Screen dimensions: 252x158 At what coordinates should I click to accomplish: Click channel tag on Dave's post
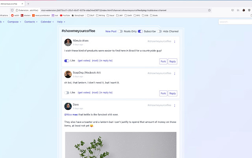[x=159, y=105]
